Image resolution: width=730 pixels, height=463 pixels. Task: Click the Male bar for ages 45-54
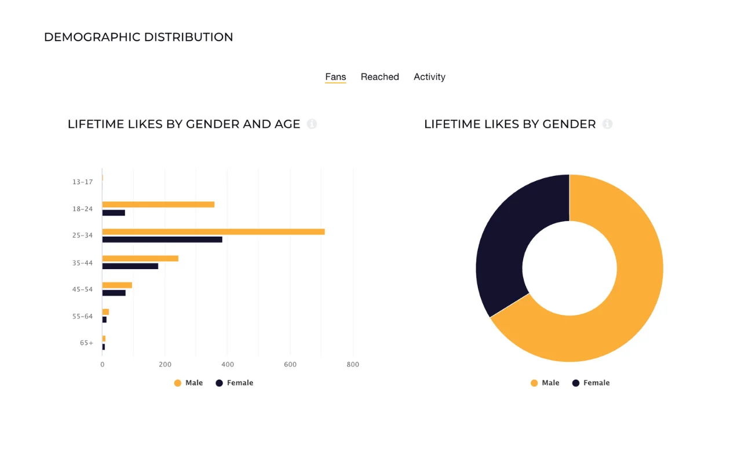pyautogui.click(x=117, y=285)
